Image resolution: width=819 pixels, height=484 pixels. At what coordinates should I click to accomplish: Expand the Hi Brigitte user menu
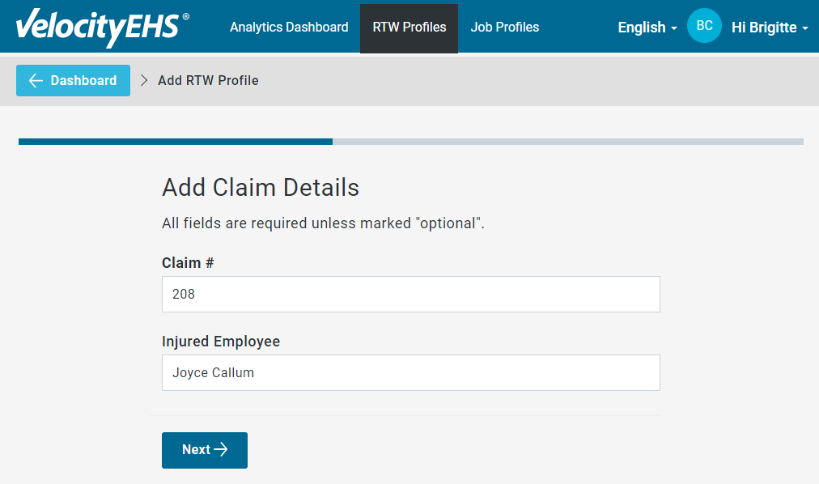tap(770, 28)
